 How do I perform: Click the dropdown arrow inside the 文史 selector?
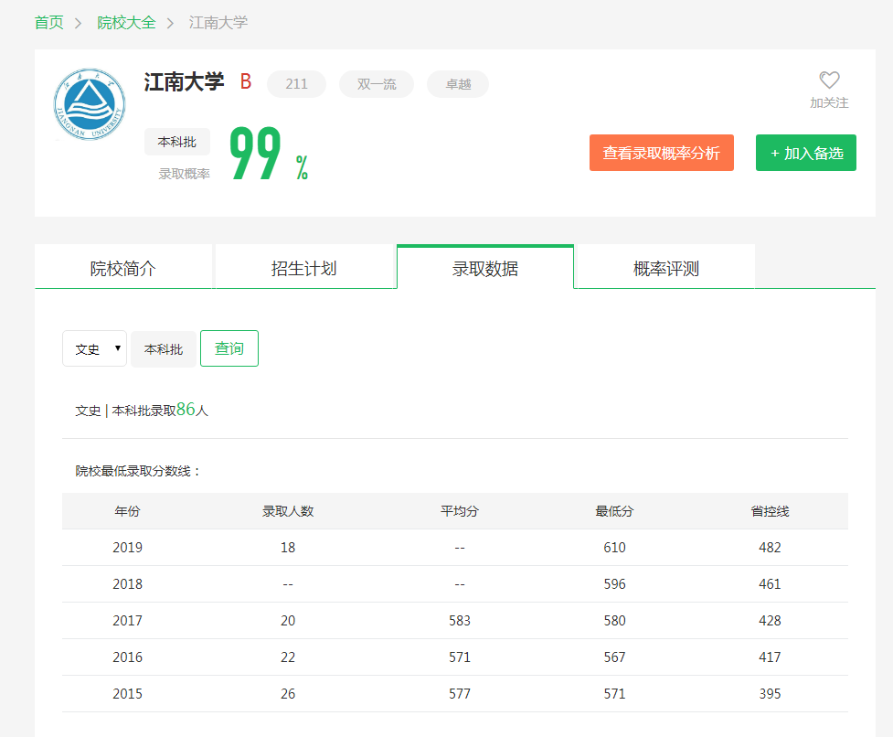point(117,348)
